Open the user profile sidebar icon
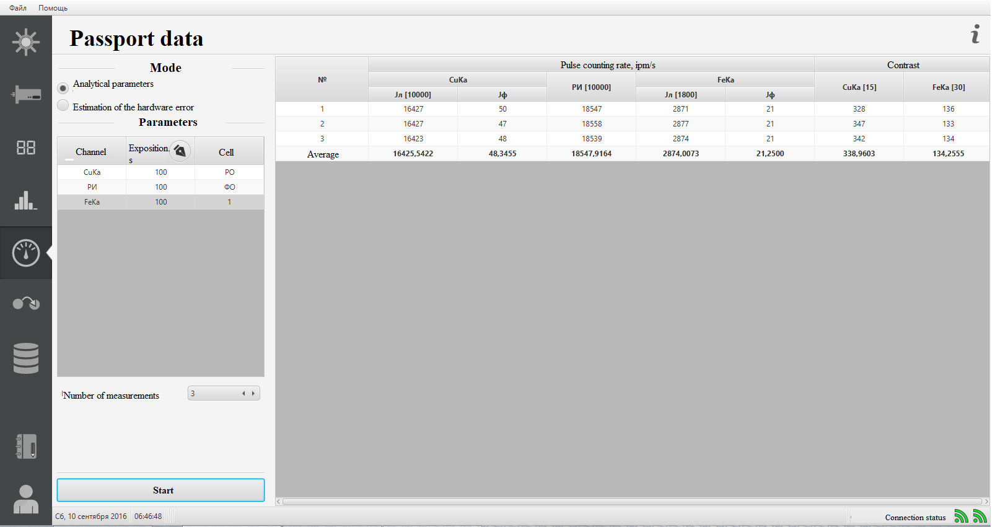Screen dimensions: 995x527 click(x=26, y=499)
